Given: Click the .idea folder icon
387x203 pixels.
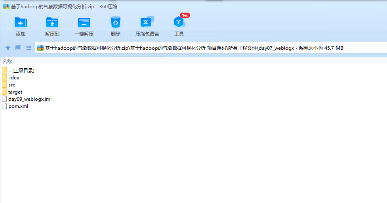Looking at the screenshot, I should tap(4, 78).
